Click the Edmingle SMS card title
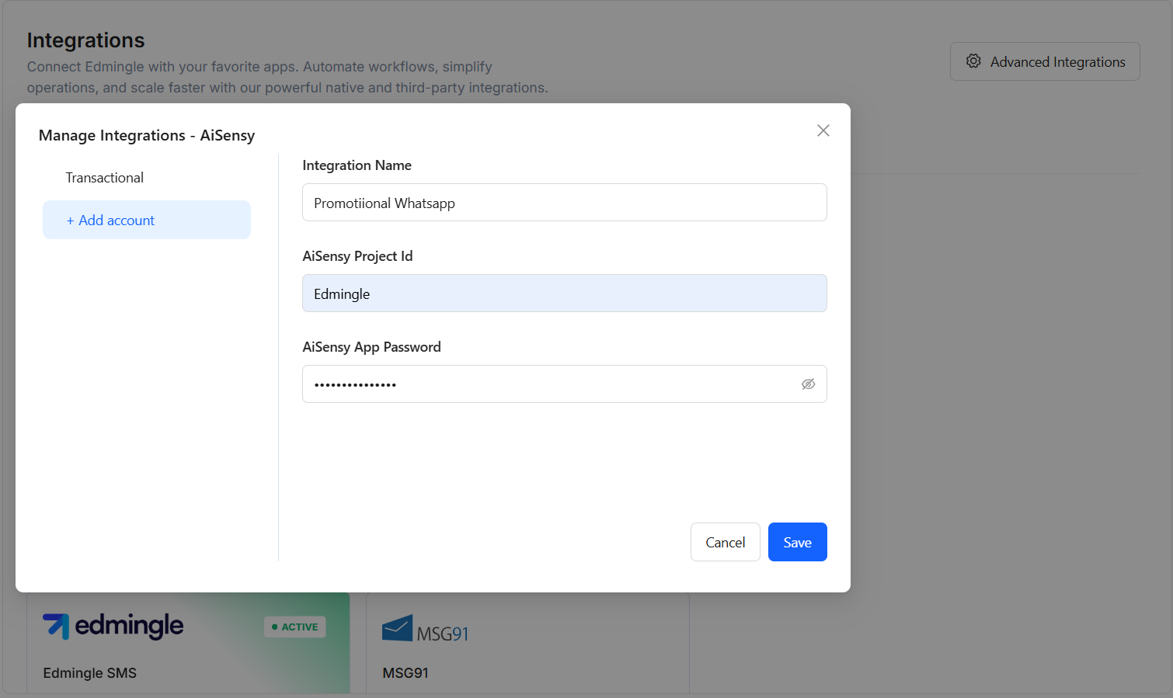The image size is (1173, 698). 90,673
